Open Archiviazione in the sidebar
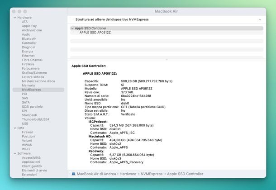The image size is (276, 190). (32, 30)
